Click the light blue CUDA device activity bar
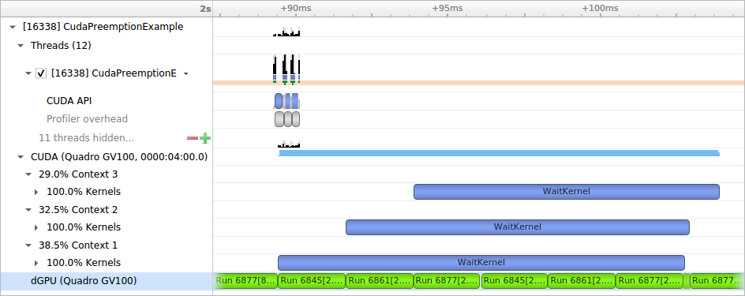This screenshot has height=296, width=745. (499, 153)
